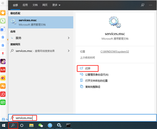Click the services.msc search input field

pyautogui.click(x=82, y=118)
